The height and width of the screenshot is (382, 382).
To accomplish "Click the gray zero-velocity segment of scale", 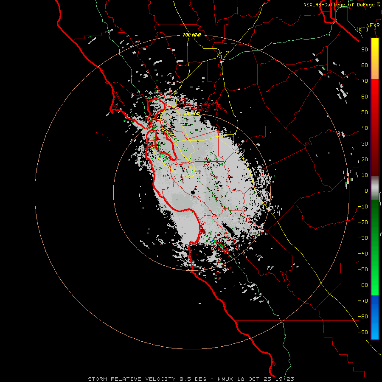I will tap(375, 188).
